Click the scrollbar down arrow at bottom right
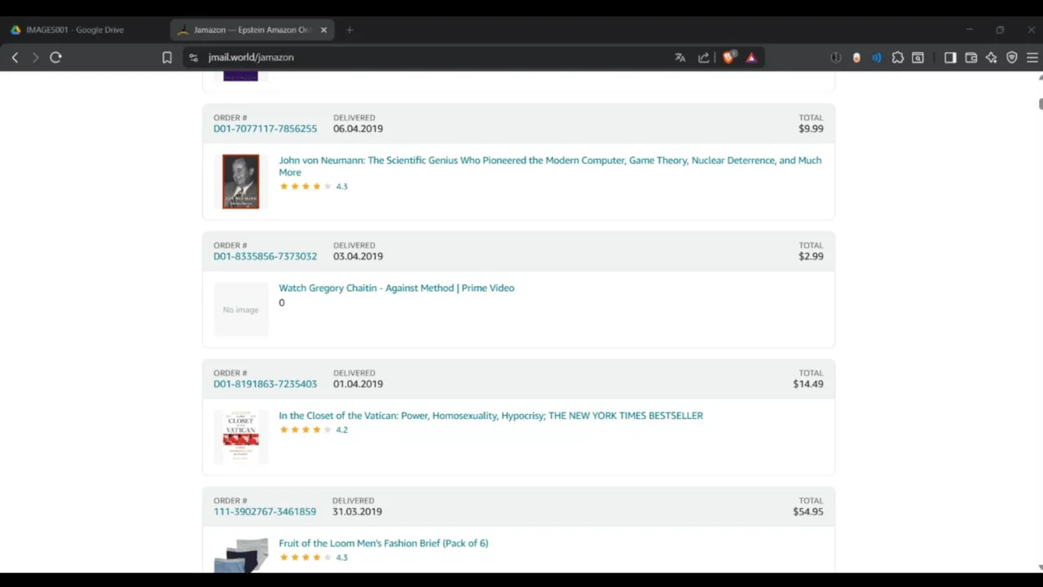 point(1040,567)
